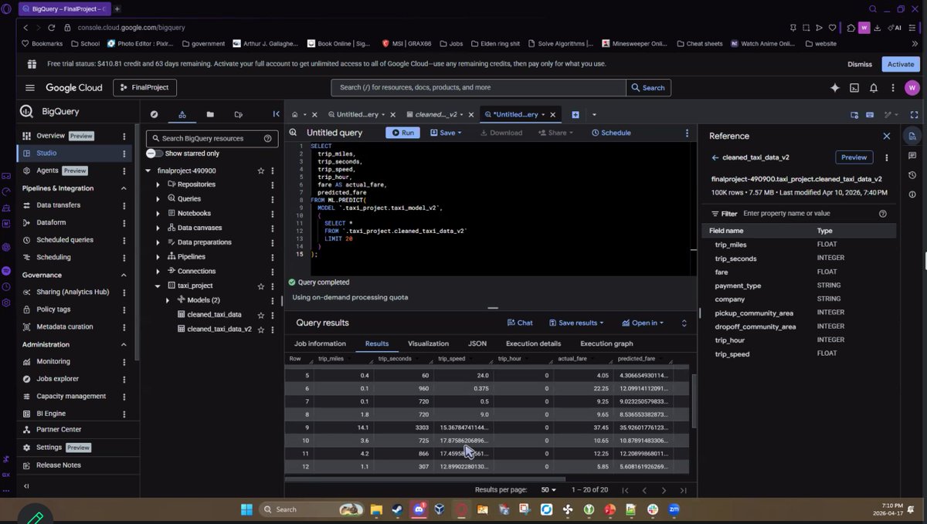
Task: Open Scheduled queries in sidebar
Action: (x=65, y=240)
